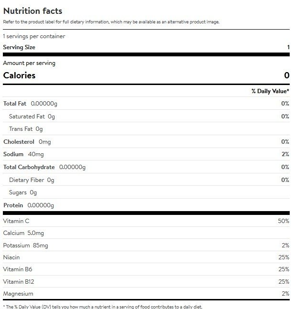
Task: Click the Cholesterol 0mg row
Action: tap(146, 141)
